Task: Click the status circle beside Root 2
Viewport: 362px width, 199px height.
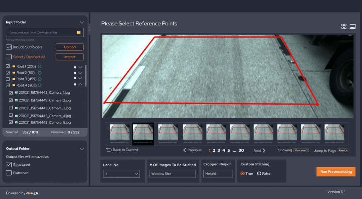Action: coord(39,73)
